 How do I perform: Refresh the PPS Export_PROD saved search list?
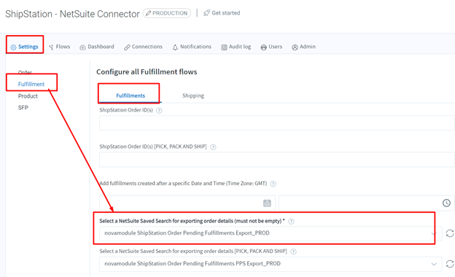[450, 264]
